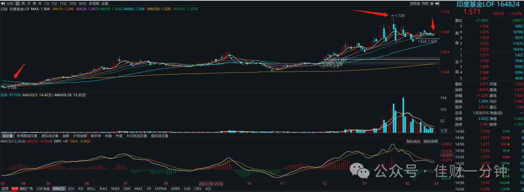Switch to MACD indicator
This screenshot has height=192, width=524.
pyautogui.click(x=59, y=189)
